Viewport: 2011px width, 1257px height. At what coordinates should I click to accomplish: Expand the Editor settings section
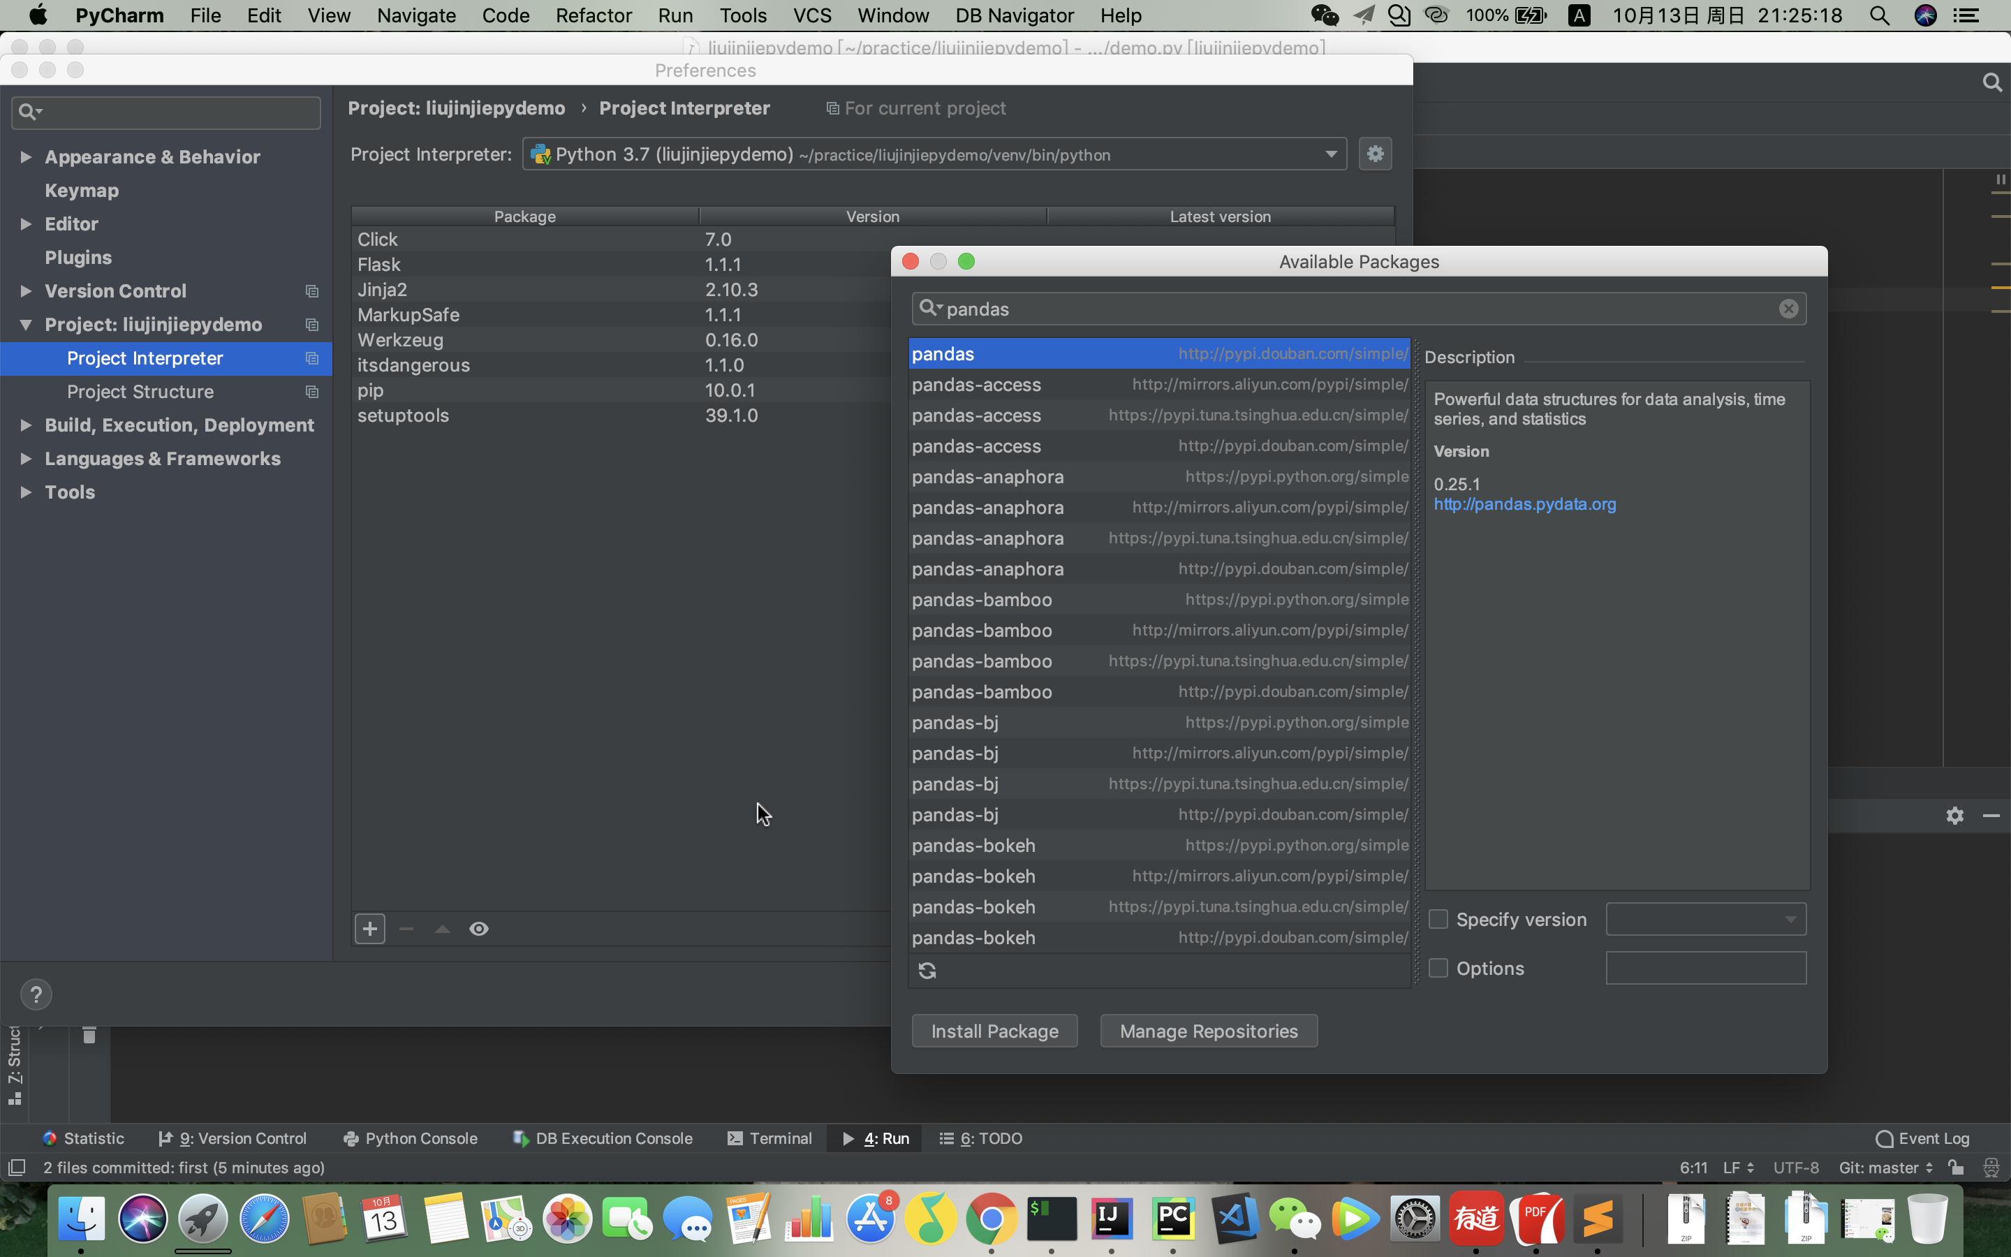(26, 223)
